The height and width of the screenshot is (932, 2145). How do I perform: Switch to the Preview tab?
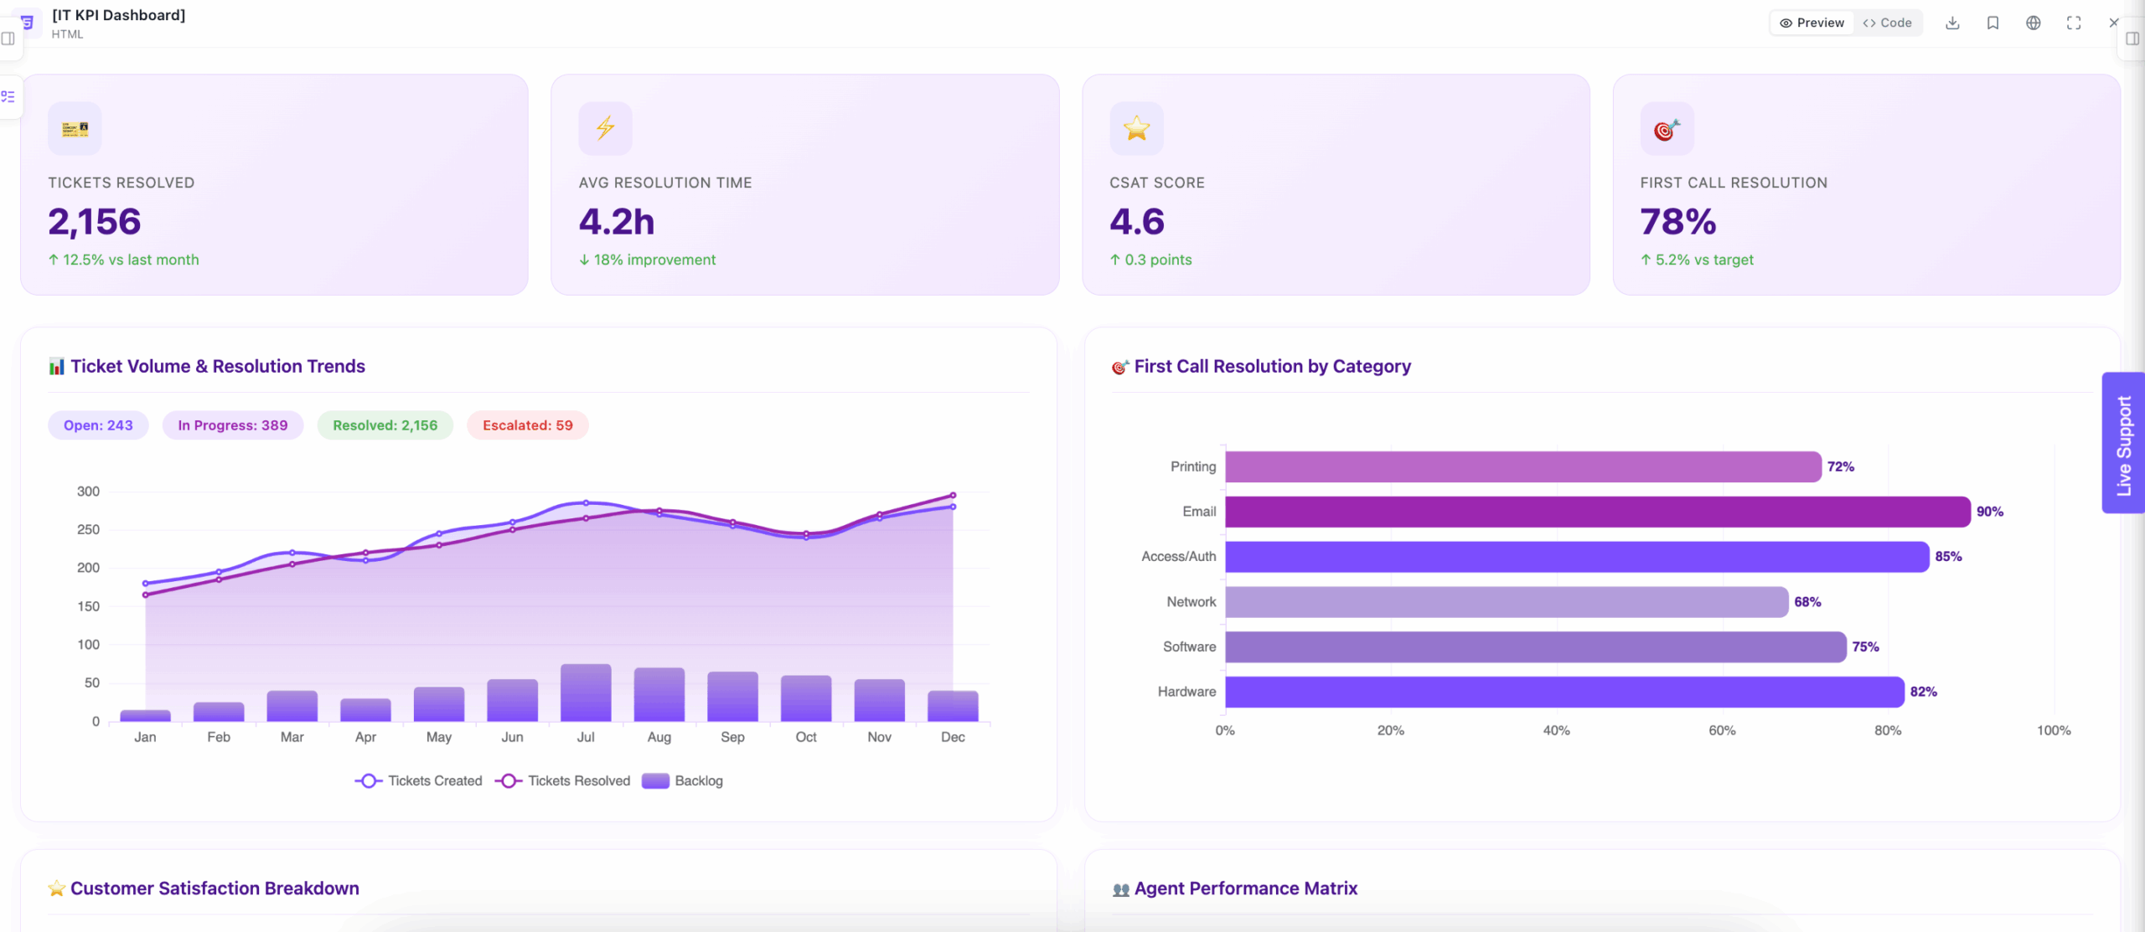(x=1812, y=23)
